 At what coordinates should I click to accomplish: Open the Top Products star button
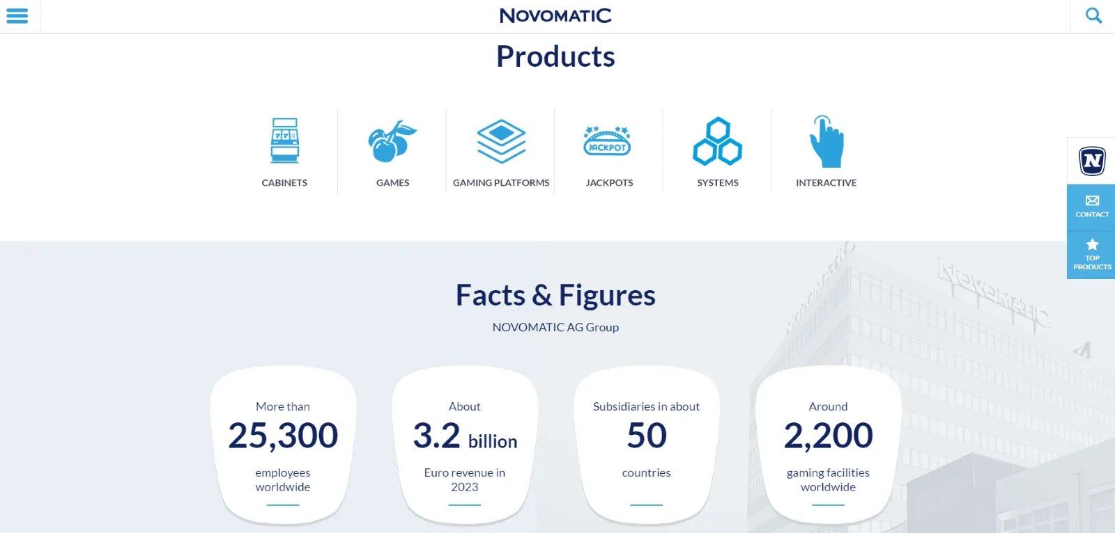click(x=1092, y=255)
